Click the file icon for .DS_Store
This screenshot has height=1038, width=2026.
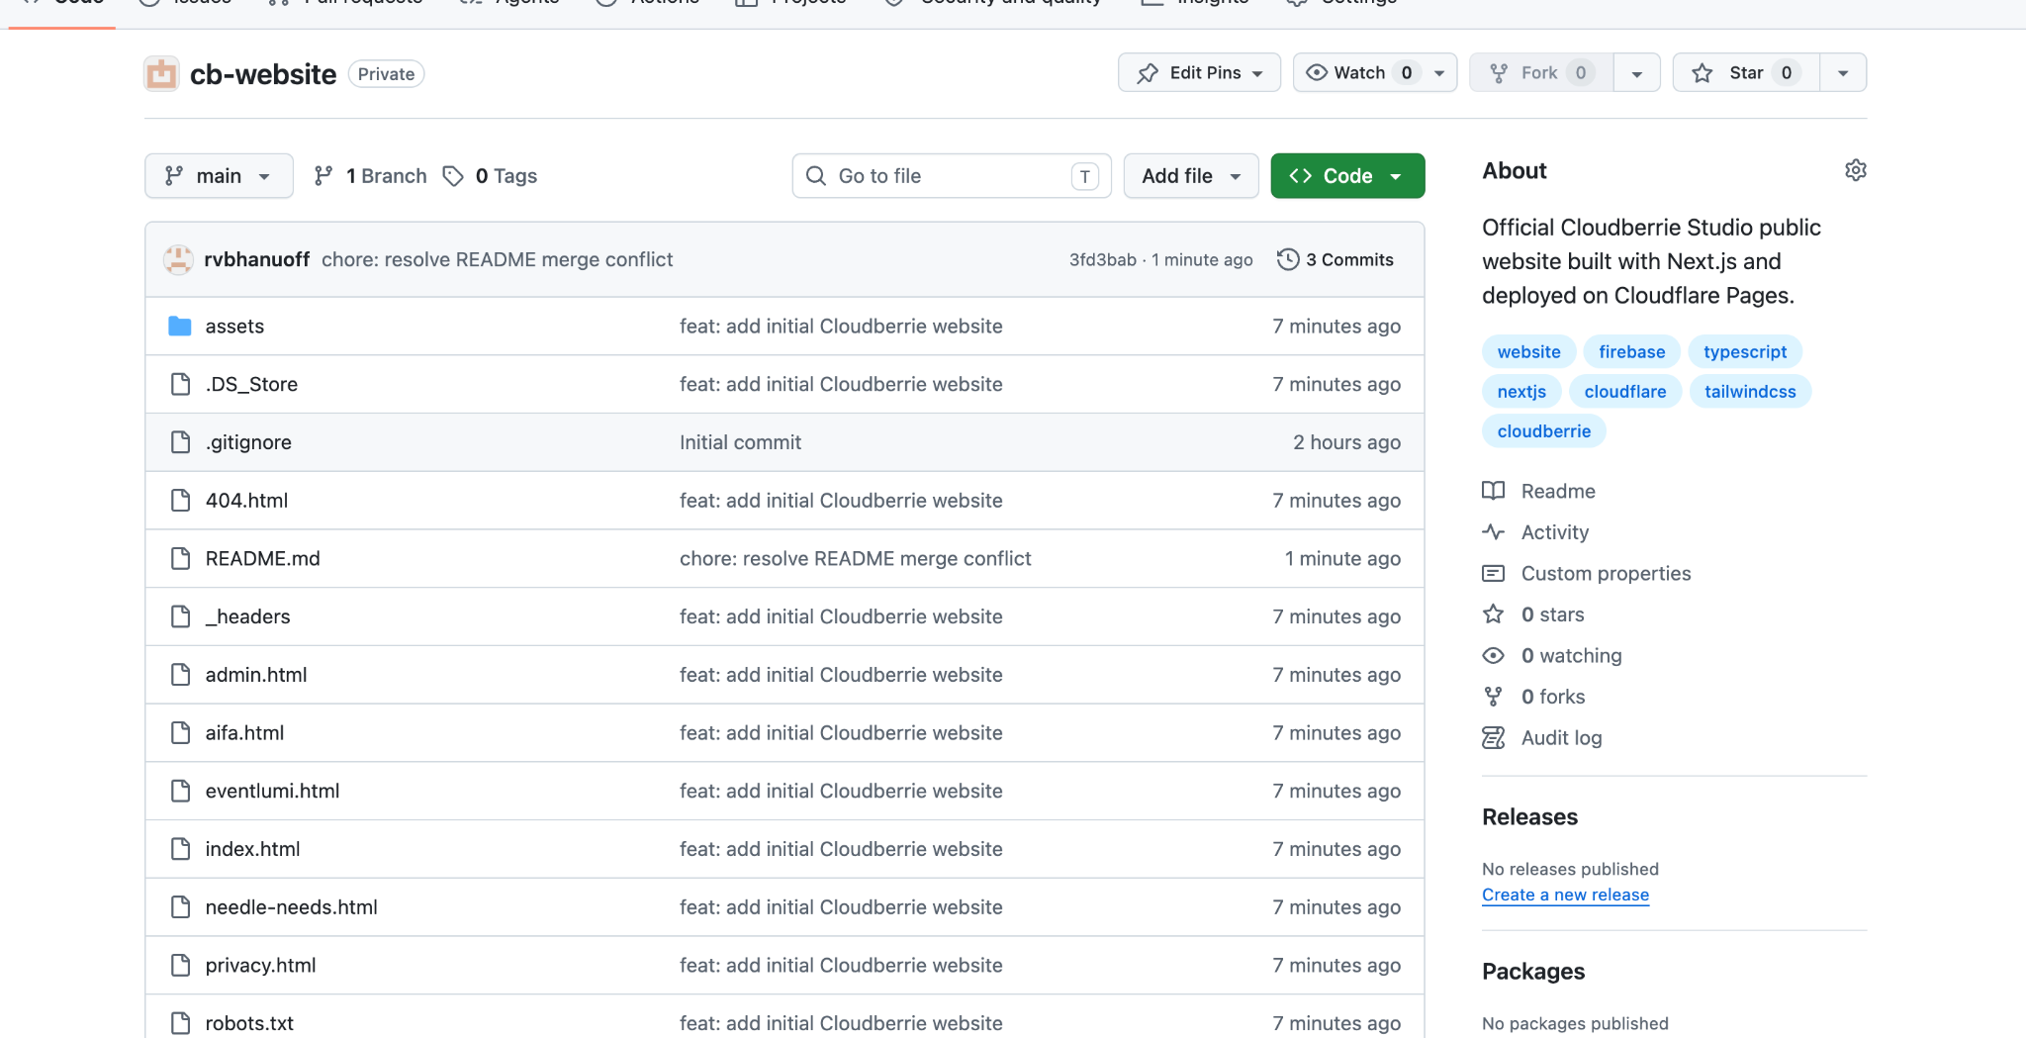click(180, 384)
